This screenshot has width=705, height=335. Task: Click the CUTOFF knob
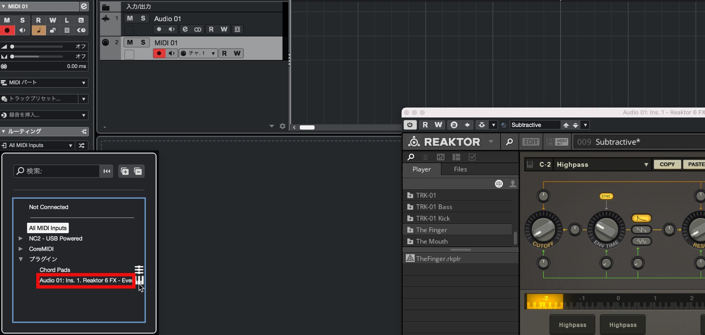[x=543, y=230]
